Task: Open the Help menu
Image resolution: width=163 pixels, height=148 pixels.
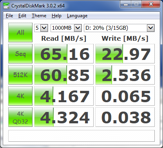Action: tap(56, 16)
